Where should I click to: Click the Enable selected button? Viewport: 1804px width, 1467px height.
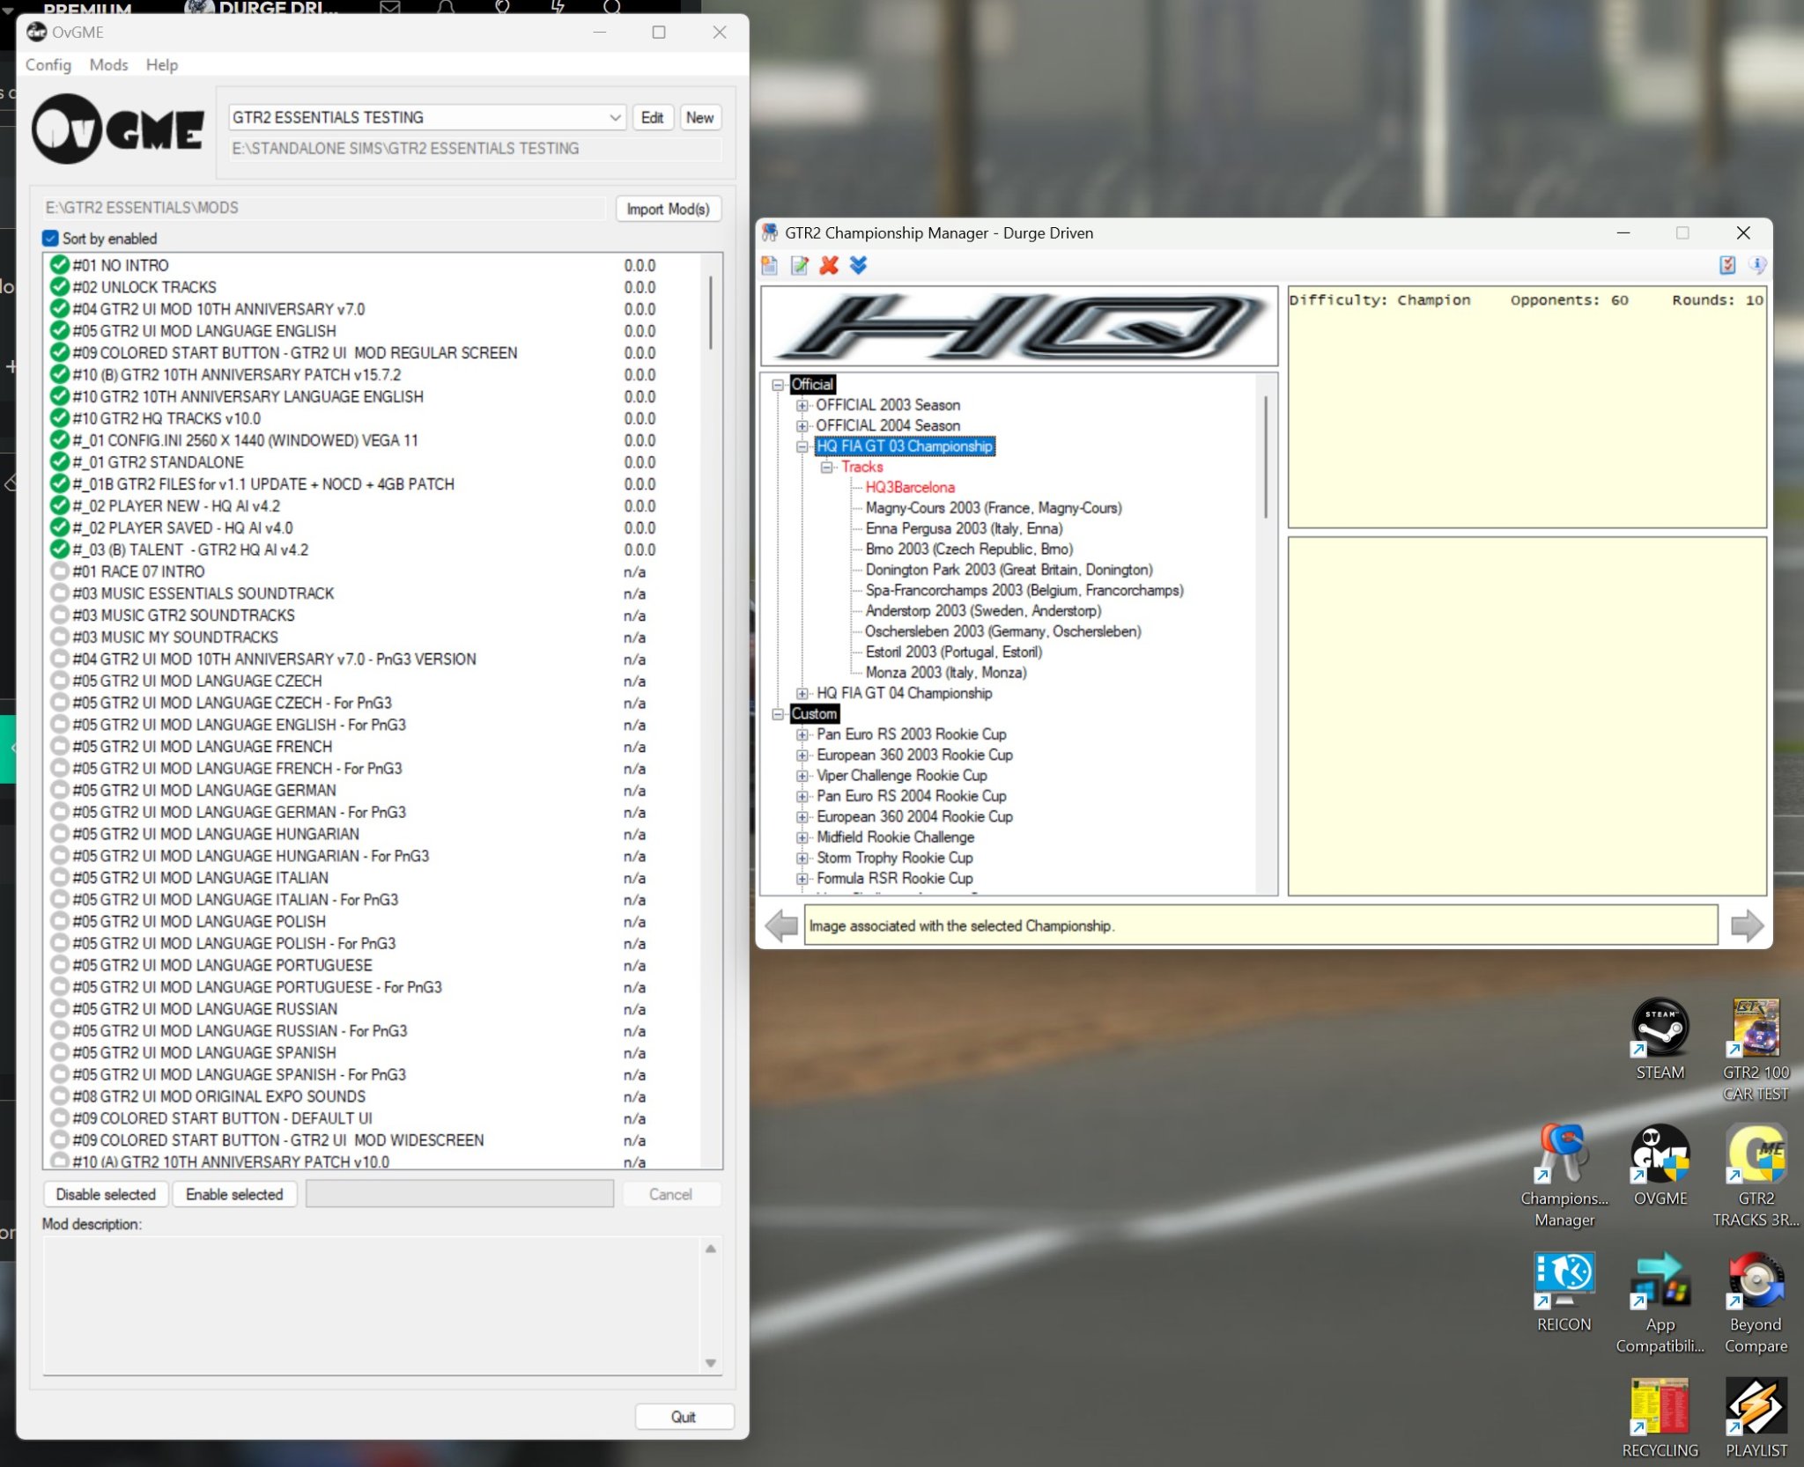(234, 1194)
